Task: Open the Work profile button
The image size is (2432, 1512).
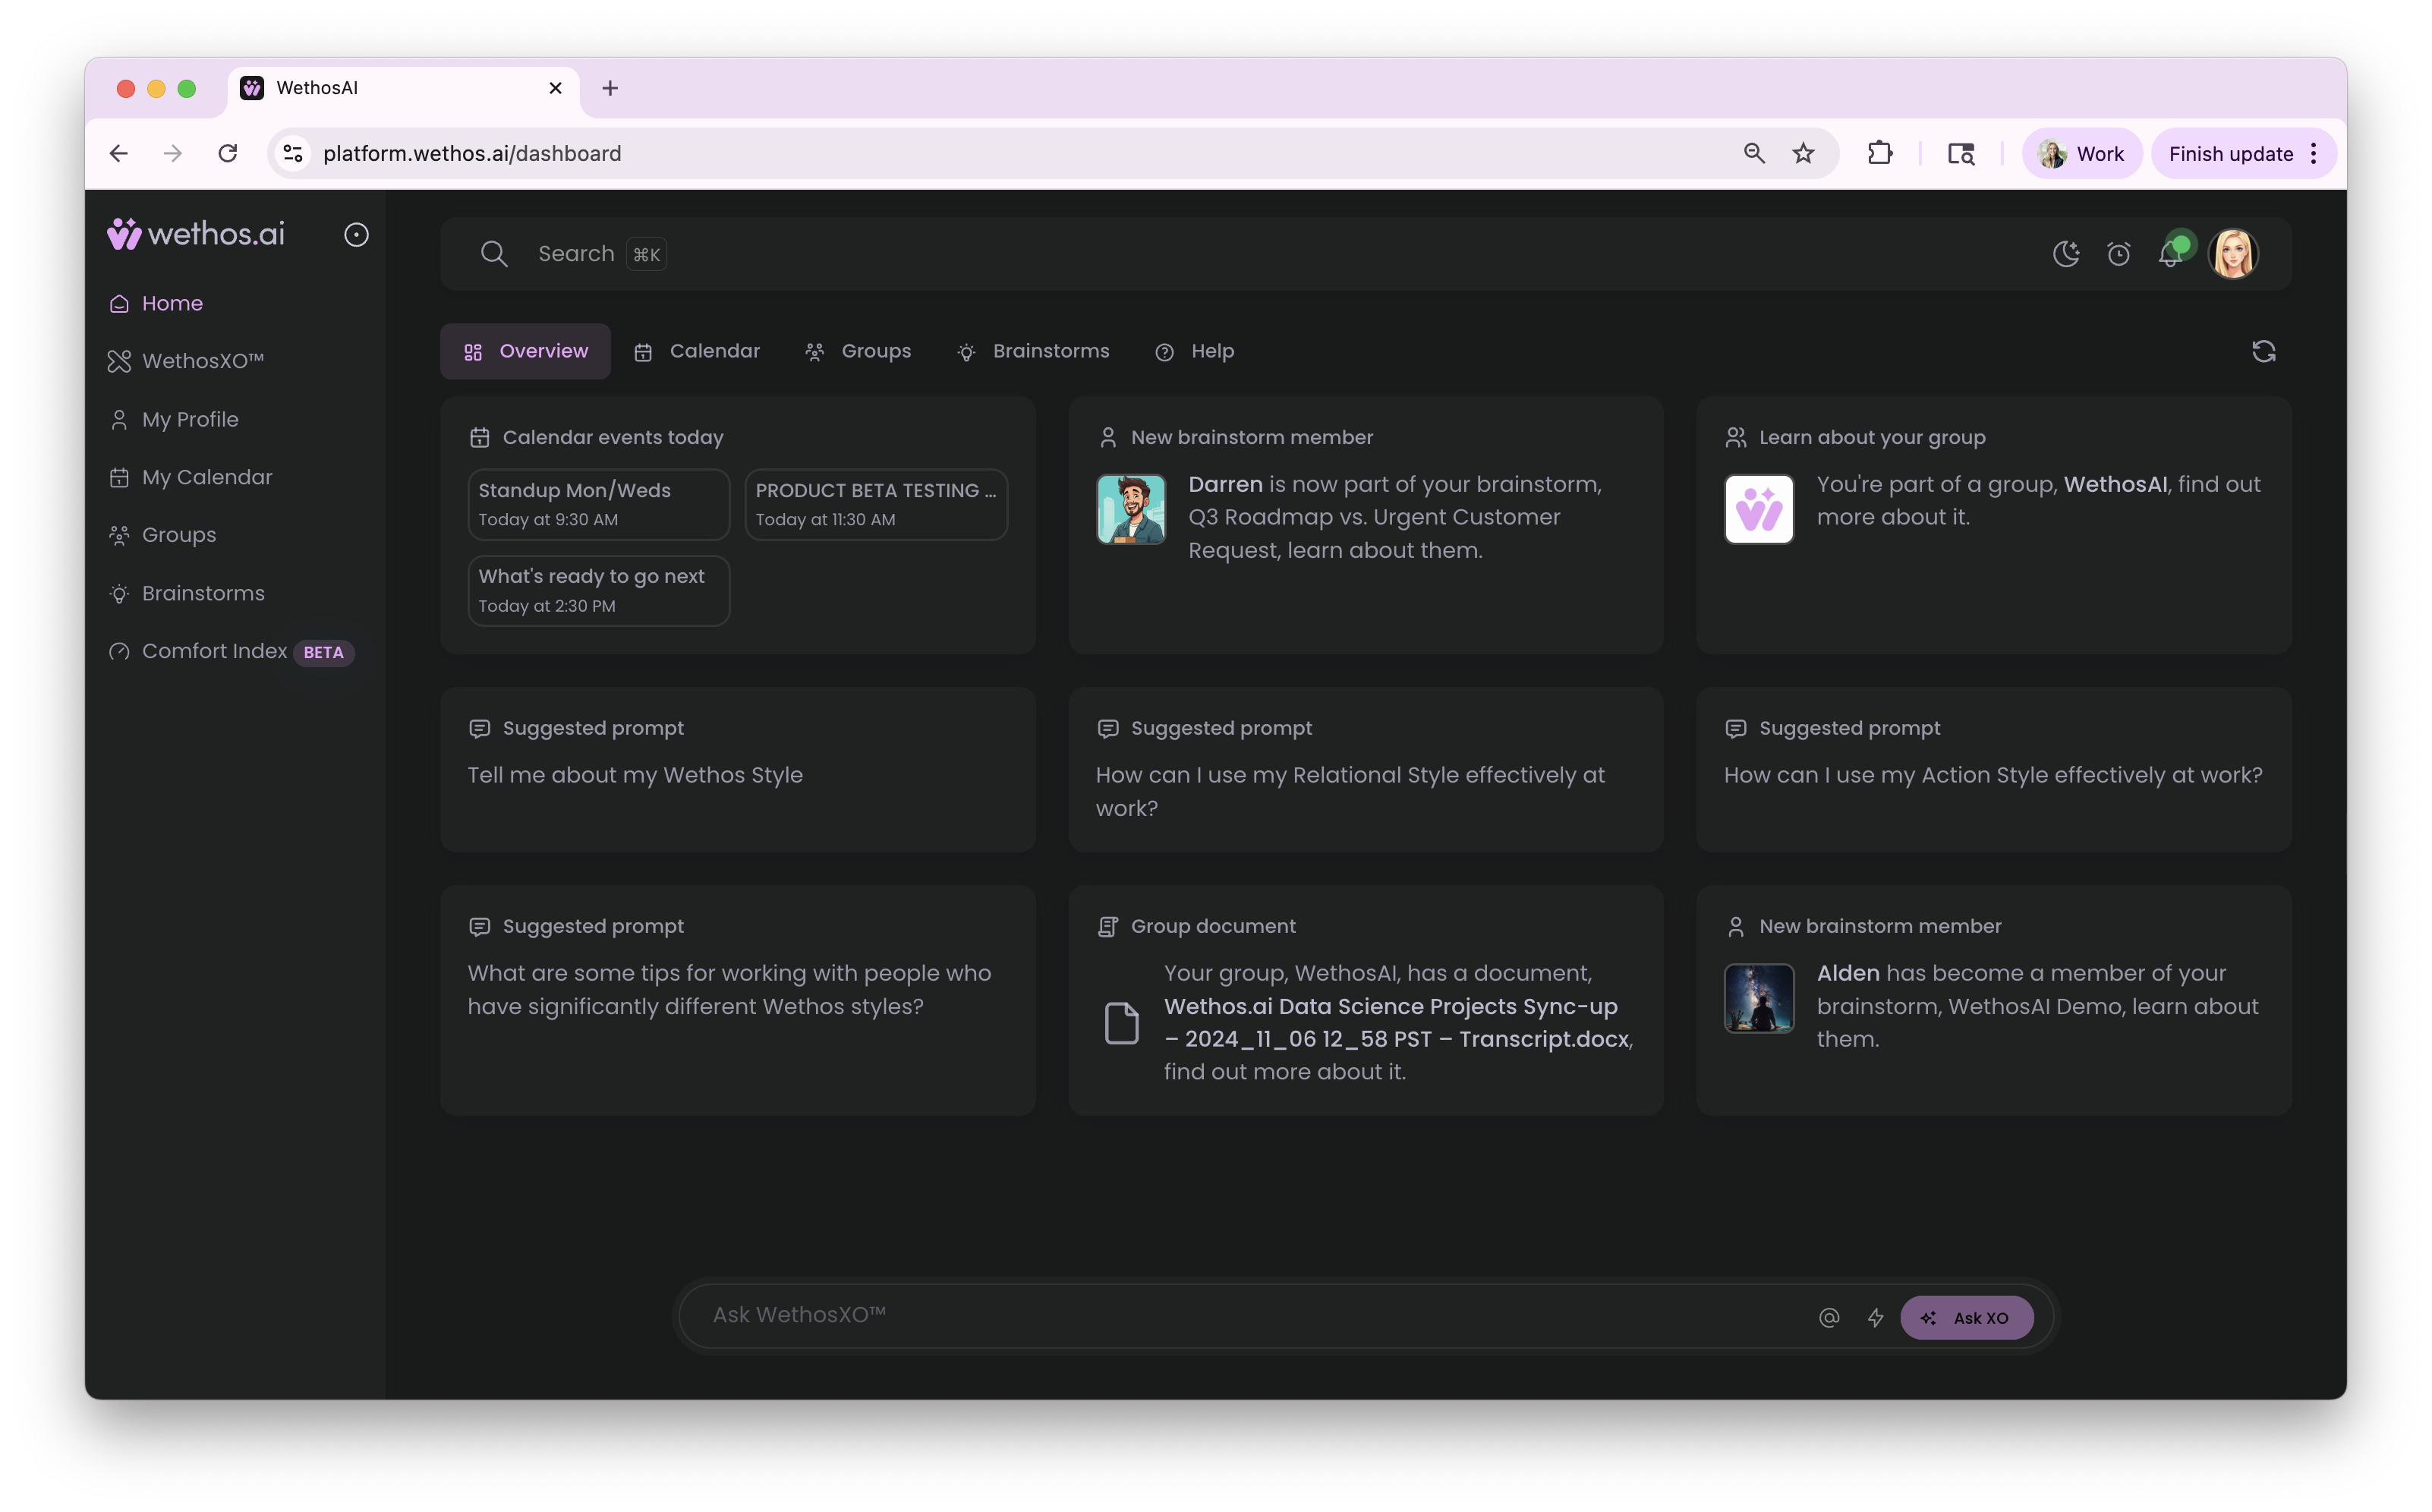Action: point(2081,153)
